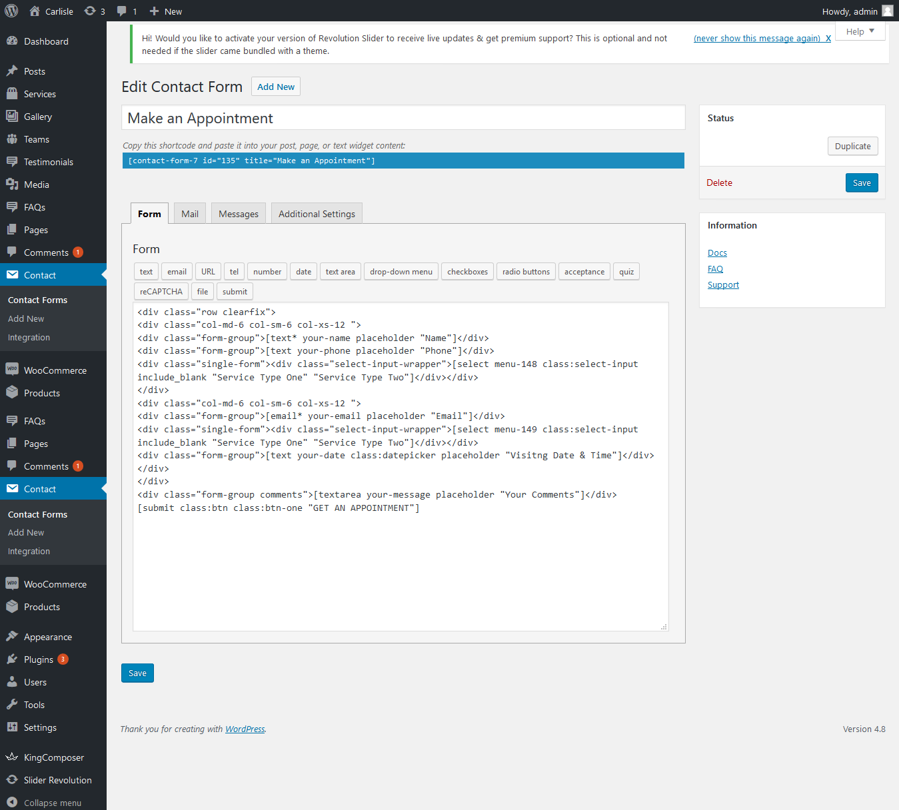The width and height of the screenshot is (899, 810).
Task: Open the updates icon in admin bar
Action: pos(90,11)
